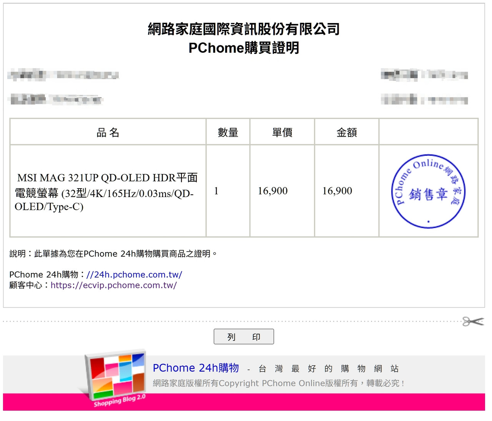
Task: Click the 16,900 value under 單價
Action: (x=273, y=191)
